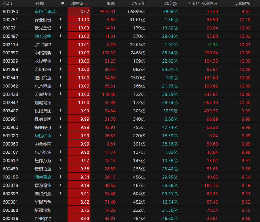Click the up-down arrow icon beside 长裕集团

tap(60, 111)
